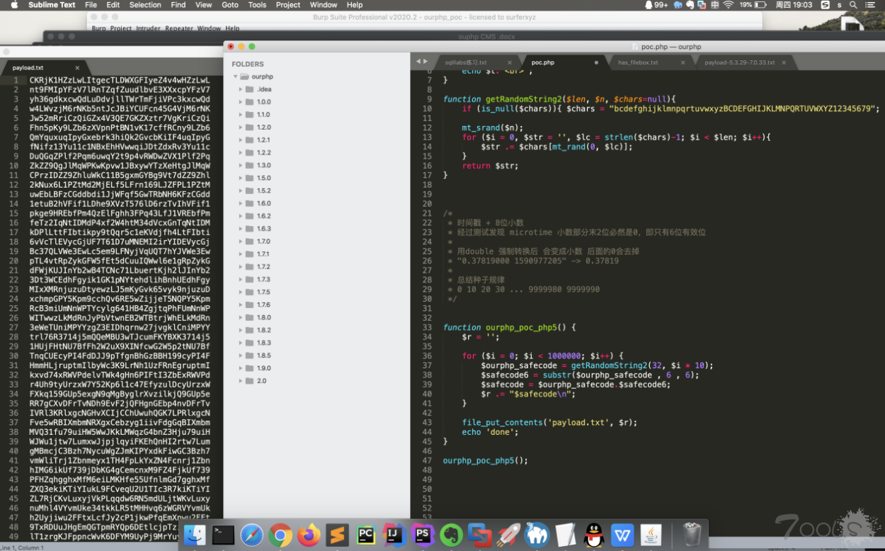Click file_put_contents line in editor
885x551 pixels.
click(x=549, y=422)
